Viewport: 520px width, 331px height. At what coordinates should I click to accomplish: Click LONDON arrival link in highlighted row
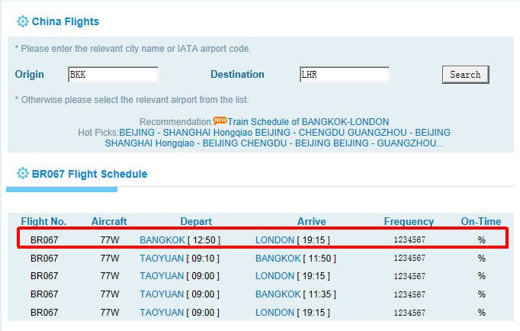pyautogui.click(x=274, y=239)
